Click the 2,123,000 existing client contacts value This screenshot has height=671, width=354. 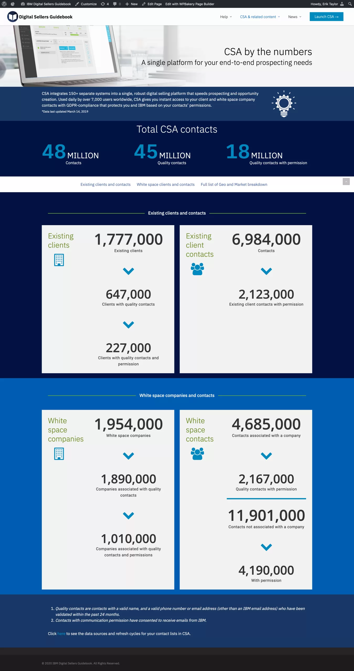[x=266, y=294]
